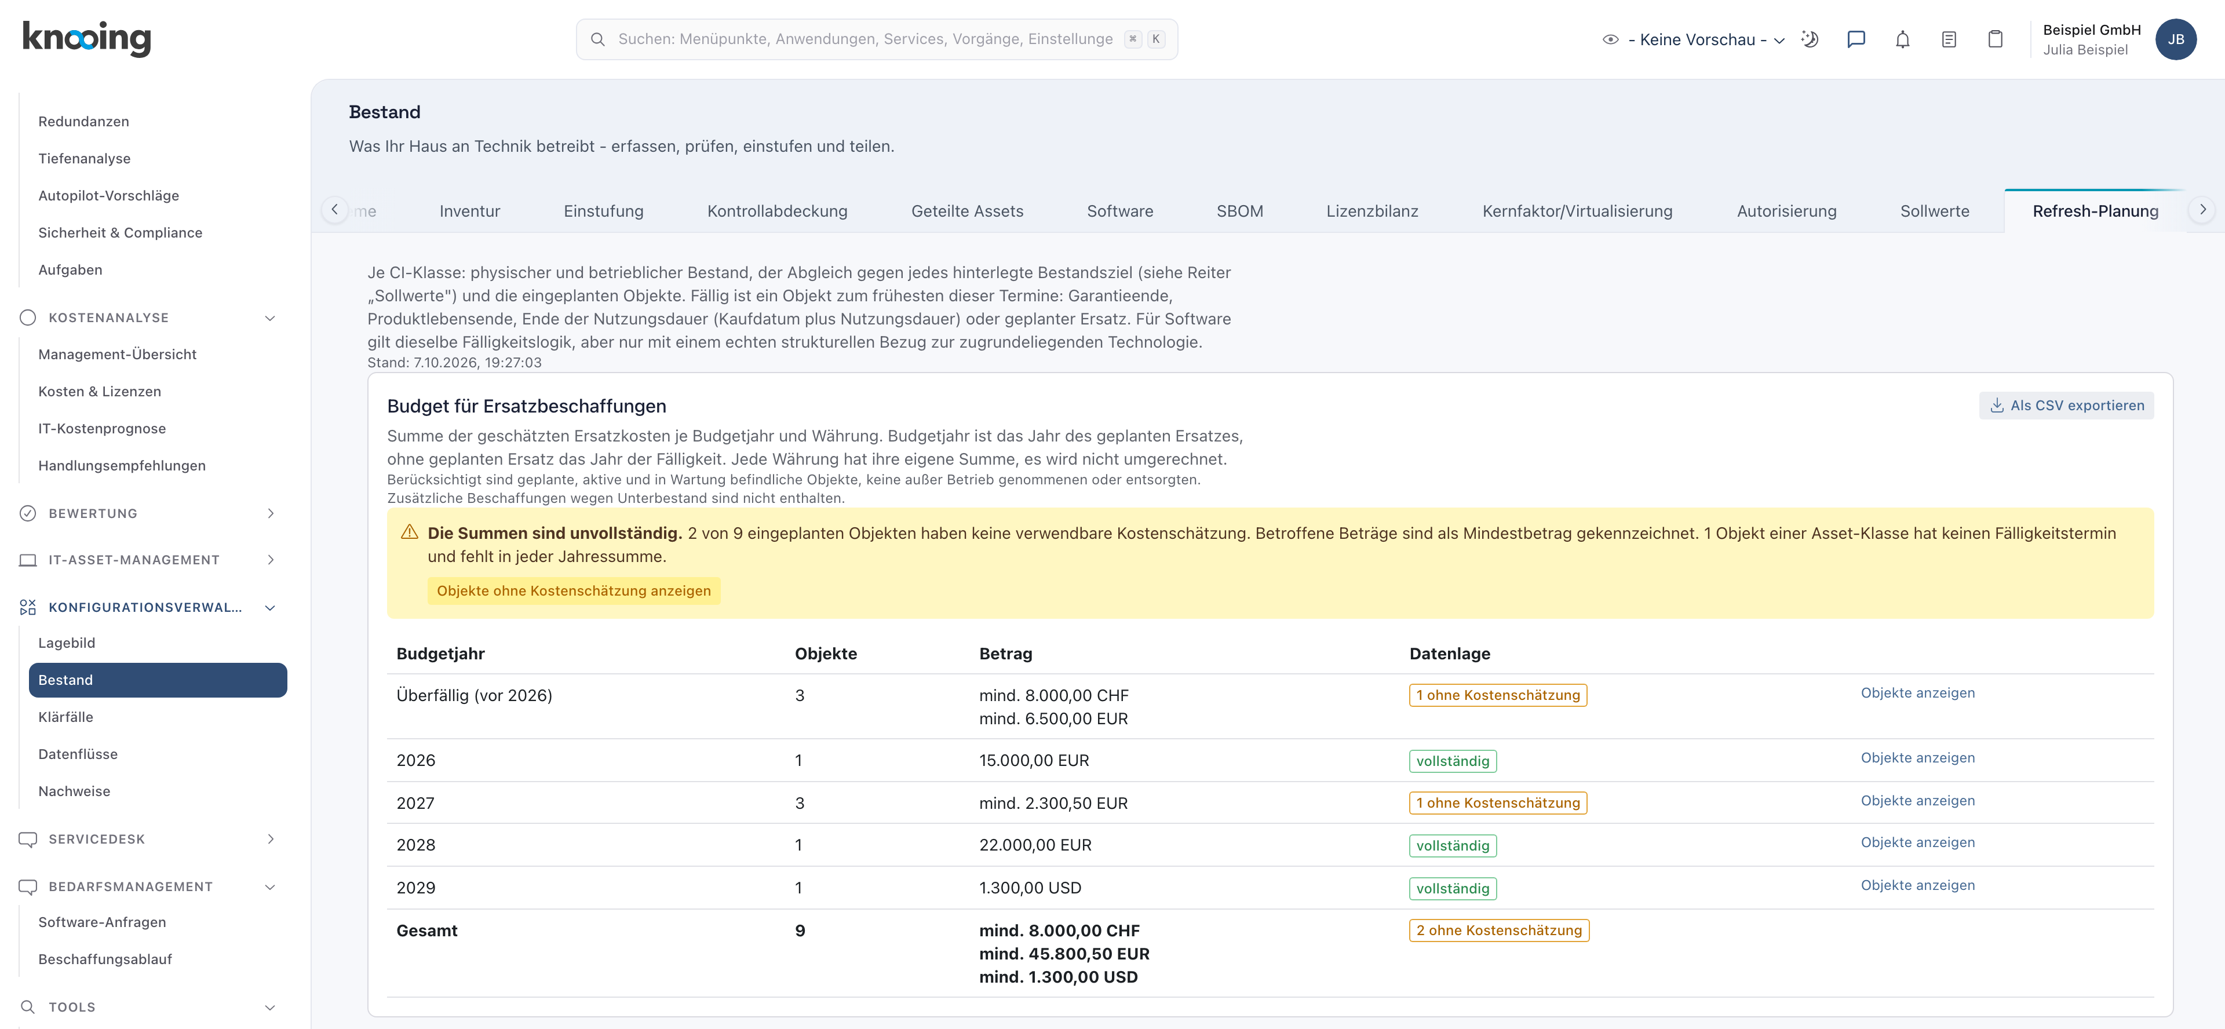Open the notifications bell

(x=1902, y=40)
